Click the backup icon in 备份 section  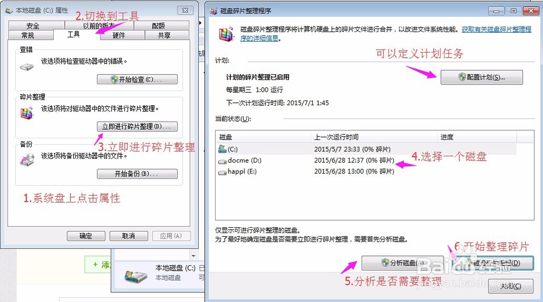(x=27, y=160)
